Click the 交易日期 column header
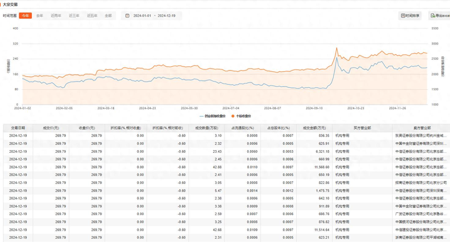 pyautogui.click(x=18, y=128)
